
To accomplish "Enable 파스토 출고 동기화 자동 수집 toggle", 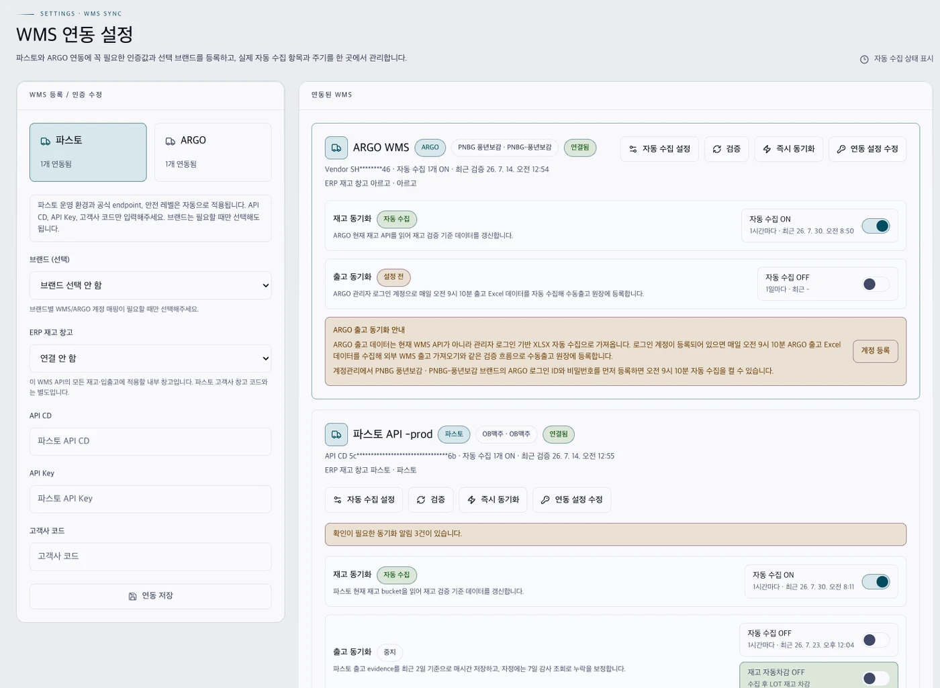I will click(876, 640).
